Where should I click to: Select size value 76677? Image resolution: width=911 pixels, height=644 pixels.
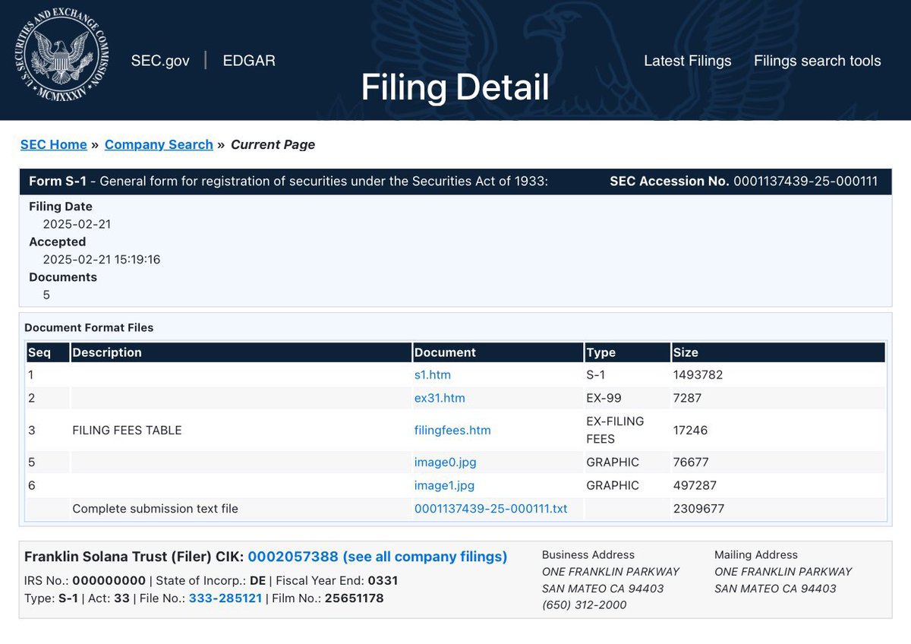click(691, 462)
